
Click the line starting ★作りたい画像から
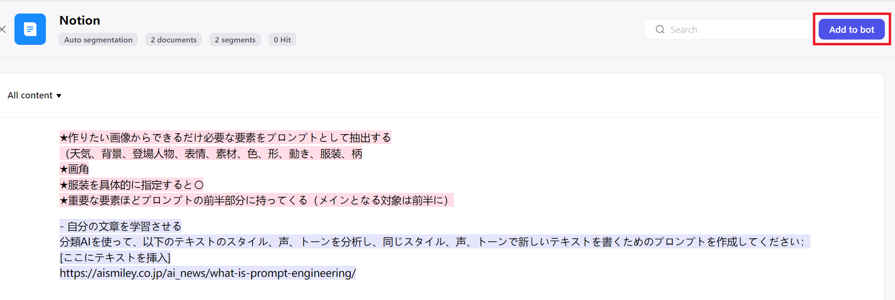225,138
